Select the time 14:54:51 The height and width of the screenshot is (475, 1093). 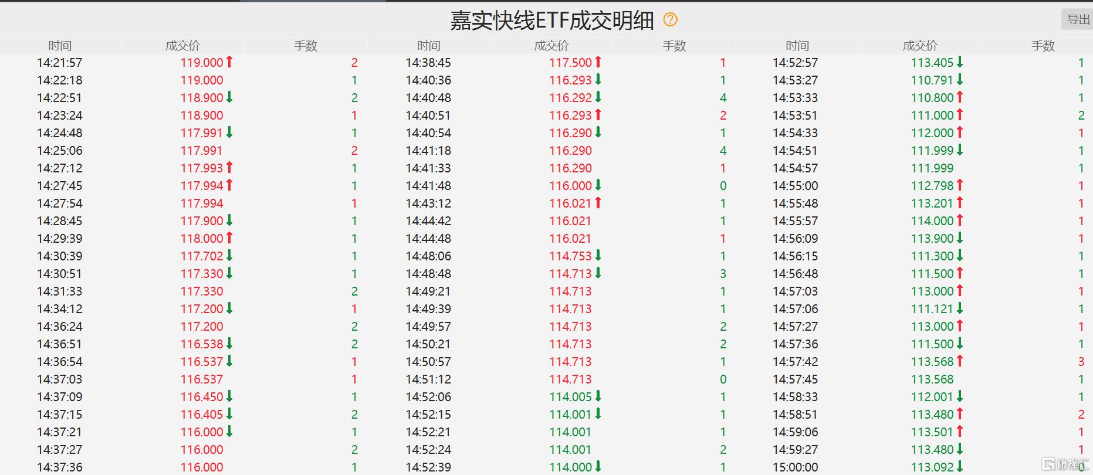tap(795, 151)
